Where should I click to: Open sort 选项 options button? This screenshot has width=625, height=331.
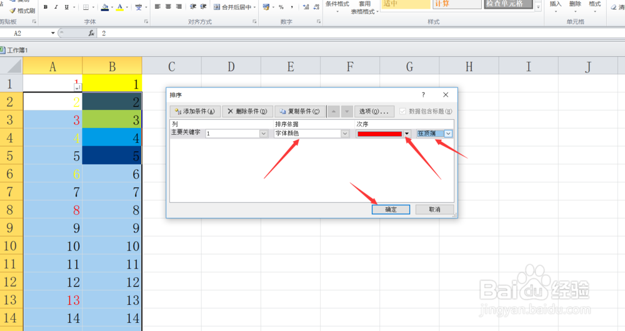(x=374, y=112)
